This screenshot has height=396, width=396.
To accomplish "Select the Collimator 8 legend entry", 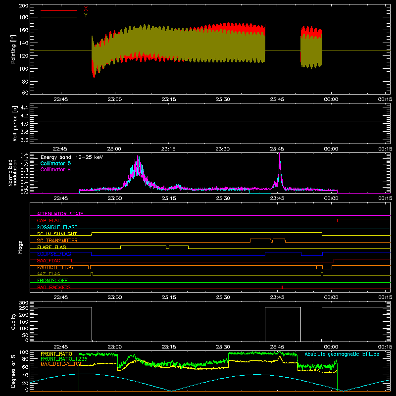I will (55, 163).
